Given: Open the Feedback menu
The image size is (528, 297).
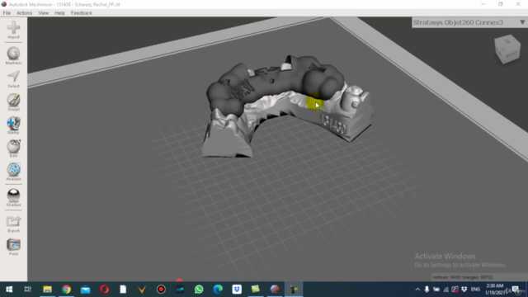Looking at the screenshot, I should coord(82,13).
